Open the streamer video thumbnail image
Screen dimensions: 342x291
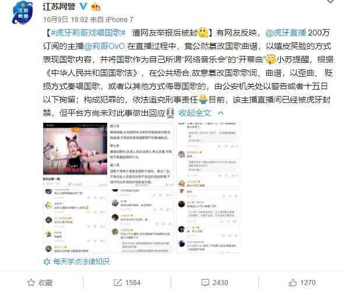[x=75, y=154]
